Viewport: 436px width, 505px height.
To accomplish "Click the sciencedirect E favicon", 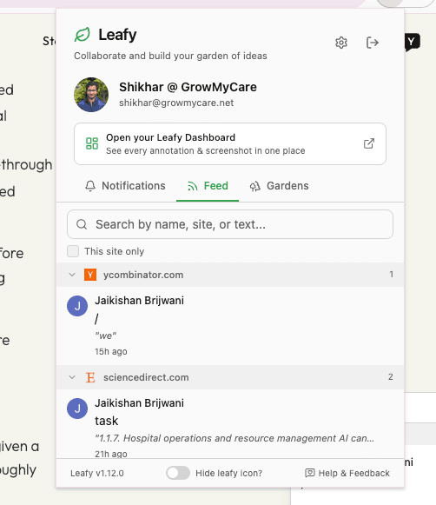I will pos(90,377).
